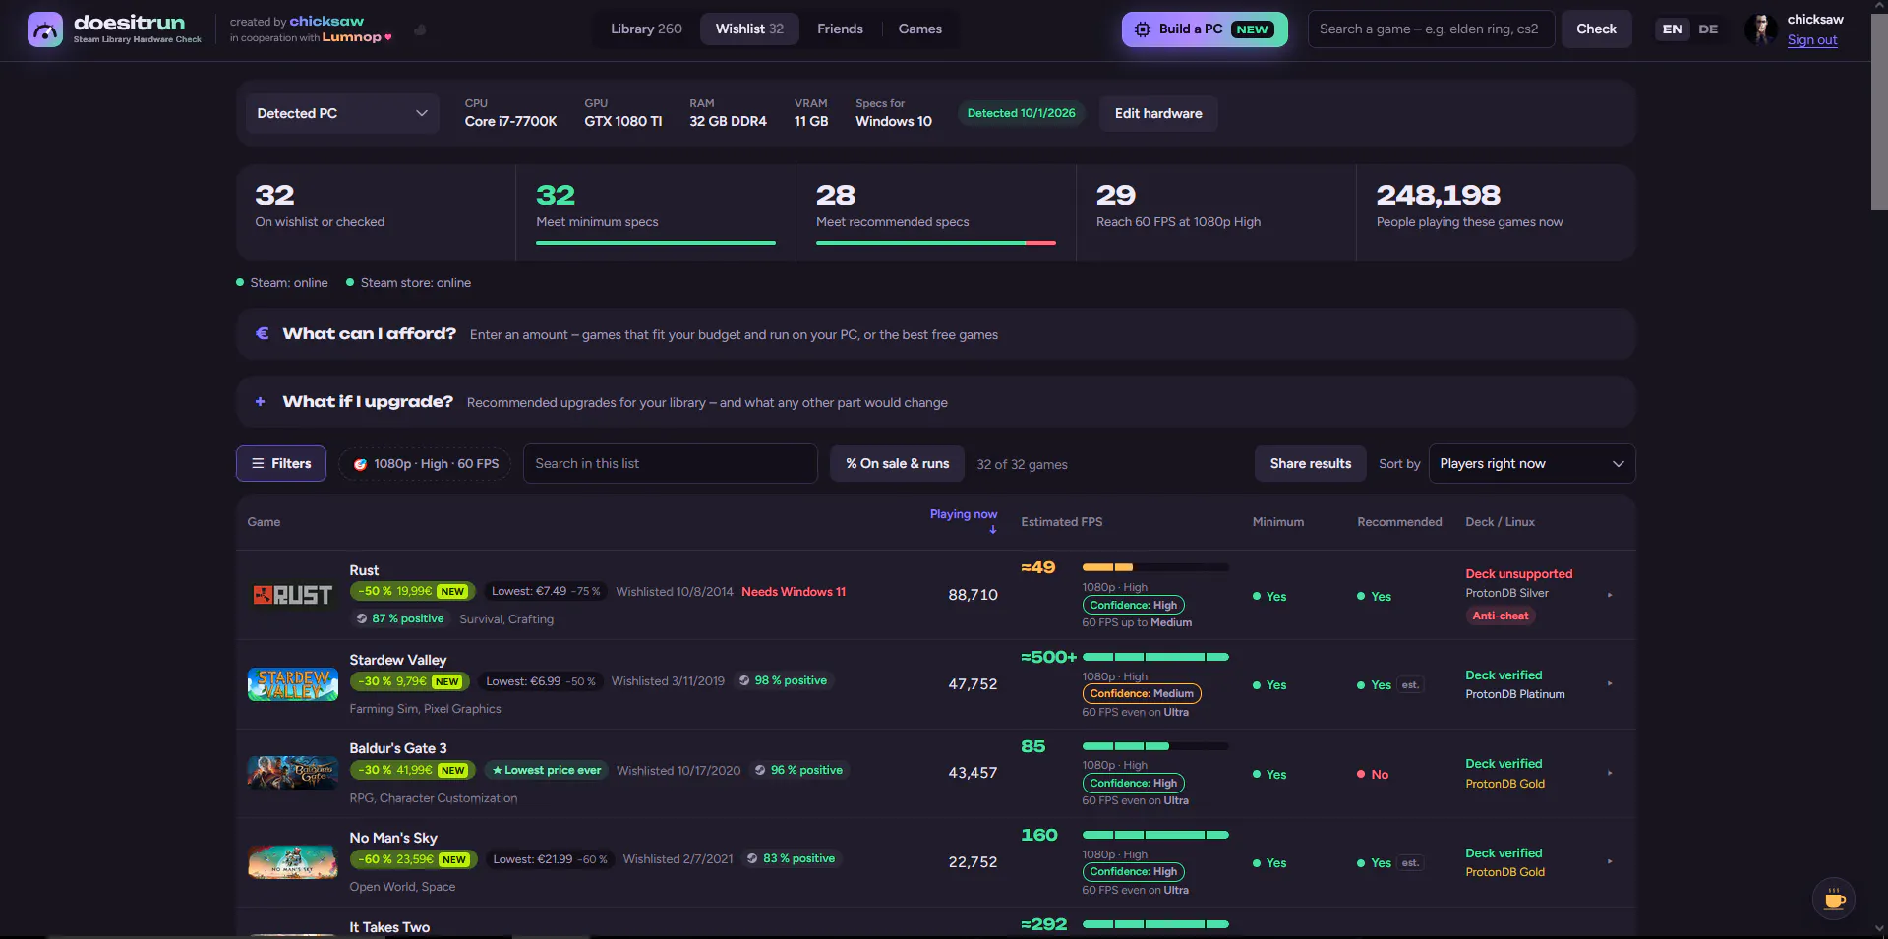The image size is (1888, 939).
Task: Open the Games tab
Action: pyautogui.click(x=919, y=29)
